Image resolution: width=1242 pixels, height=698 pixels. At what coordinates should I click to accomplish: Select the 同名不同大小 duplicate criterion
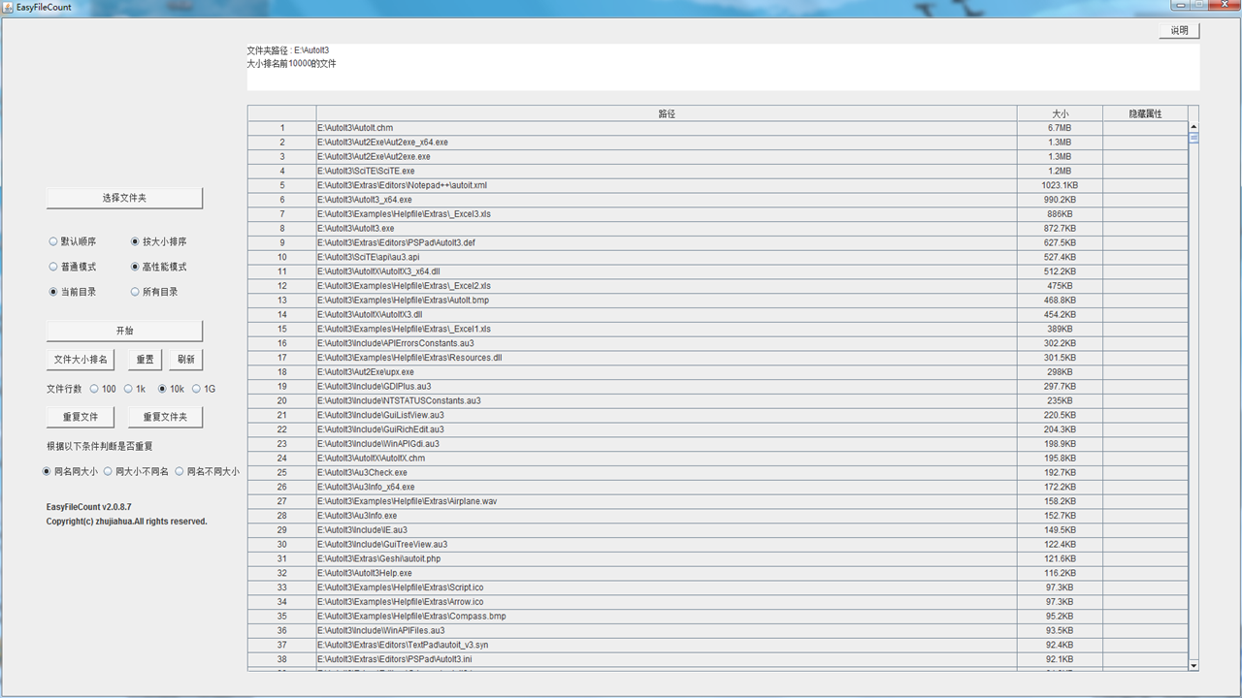click(180, 471)
